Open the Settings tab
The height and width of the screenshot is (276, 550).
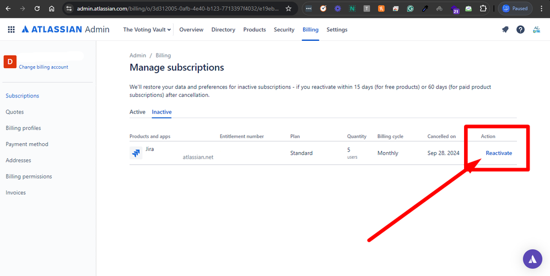[x=337, y=29]
